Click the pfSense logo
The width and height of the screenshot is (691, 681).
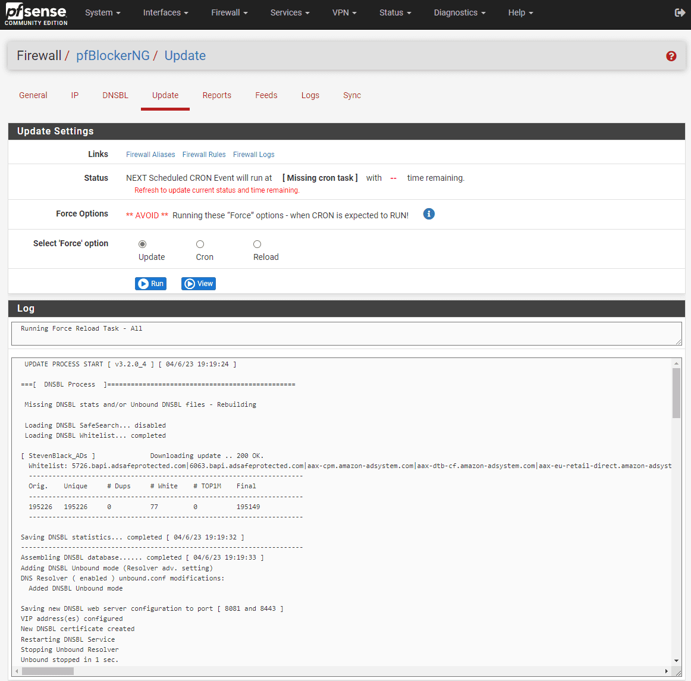(36, 14)
